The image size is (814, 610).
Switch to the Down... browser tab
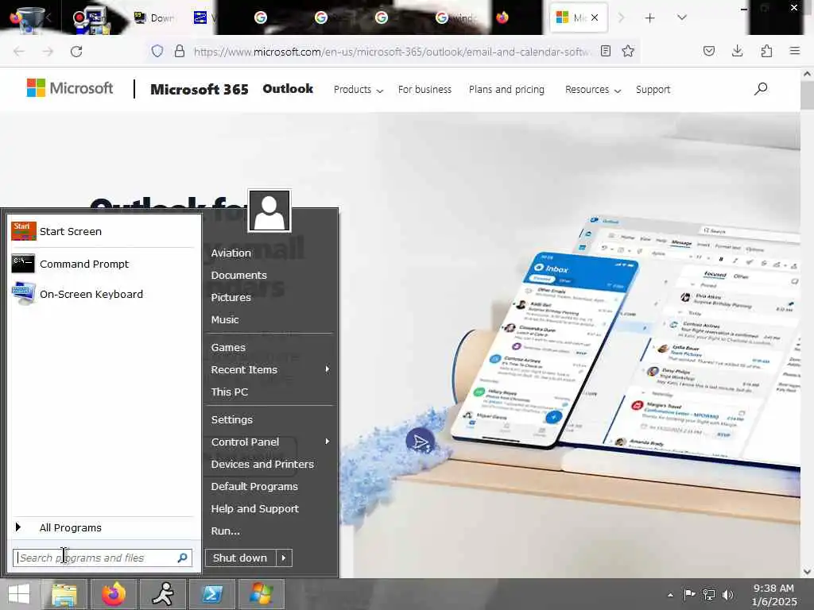153,17
